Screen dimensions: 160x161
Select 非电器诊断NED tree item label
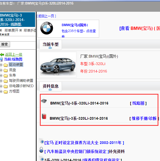tap(21, 86)
